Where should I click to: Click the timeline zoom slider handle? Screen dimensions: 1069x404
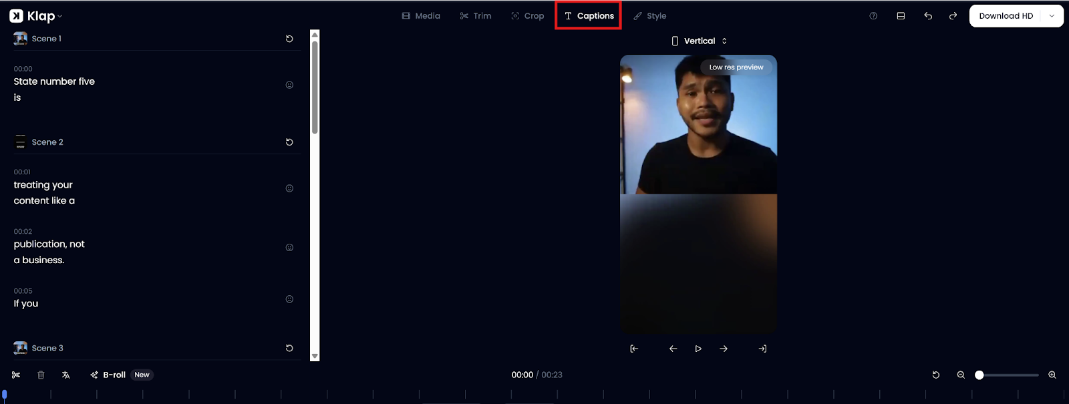point(979,375)
